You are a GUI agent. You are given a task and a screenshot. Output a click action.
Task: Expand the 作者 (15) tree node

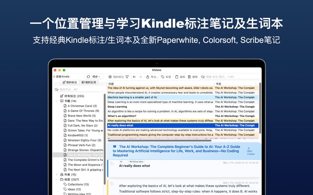click(x=56, y=174)
